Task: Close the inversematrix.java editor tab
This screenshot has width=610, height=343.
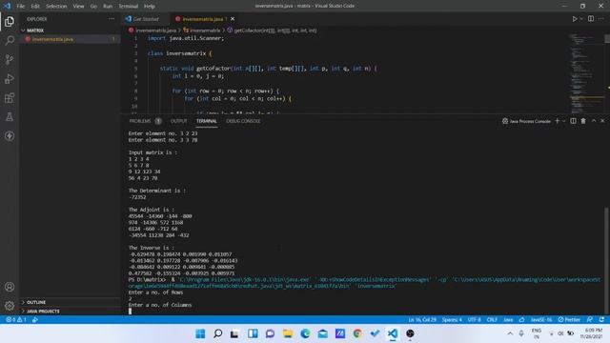Action: pos(233,19)
